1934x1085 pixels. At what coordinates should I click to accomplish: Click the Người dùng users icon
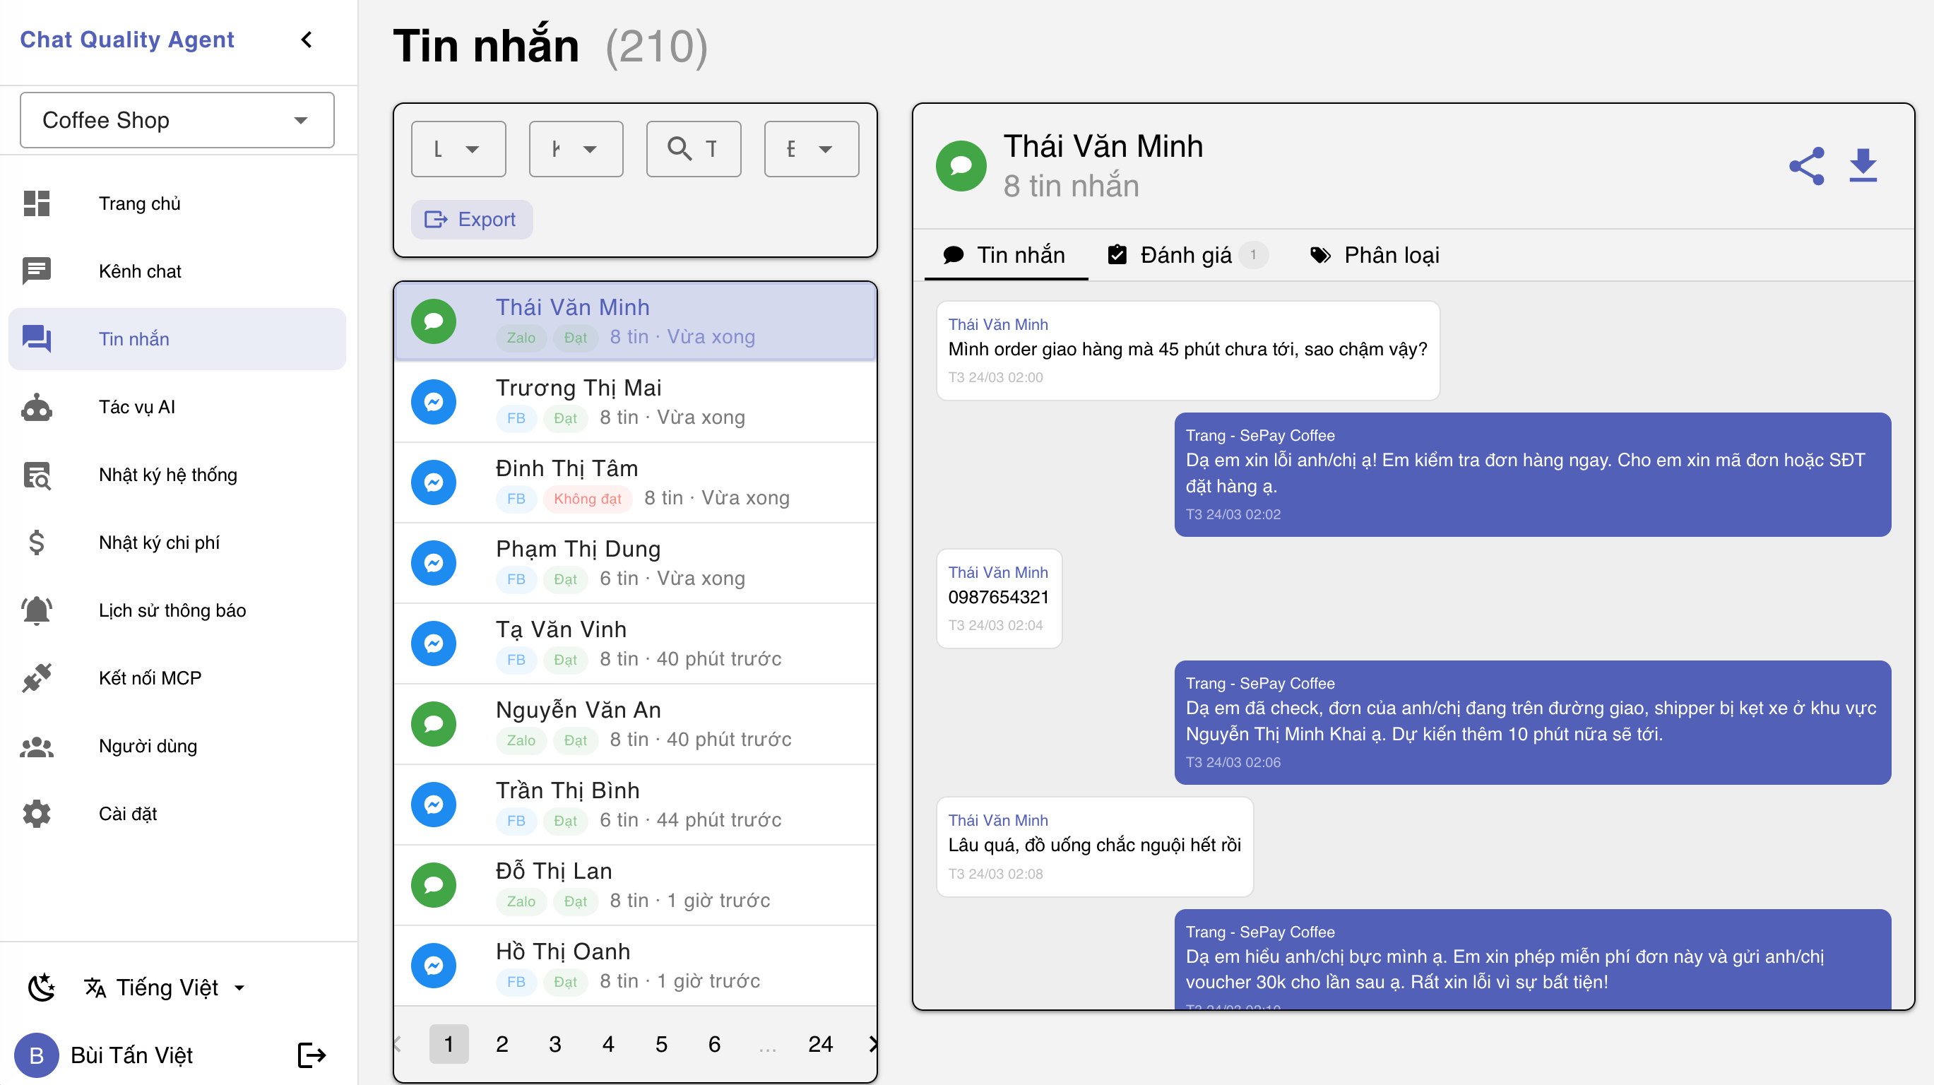pos(37,746)
